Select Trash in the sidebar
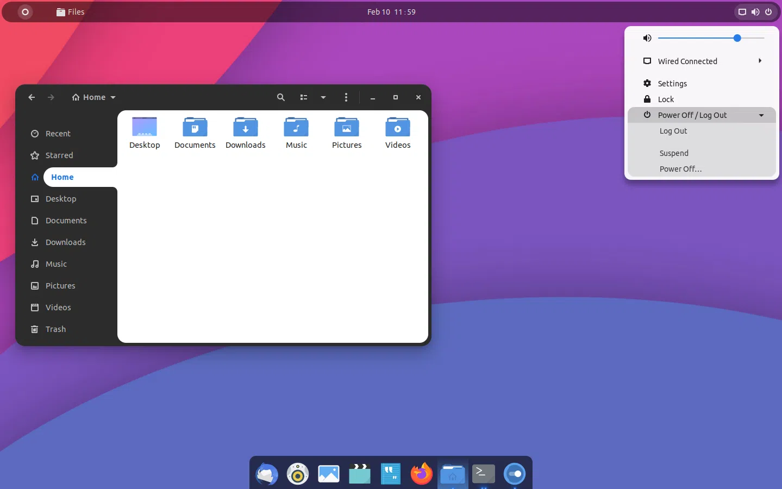Screen dimensions: 782x489 click(x=55, y=329)
